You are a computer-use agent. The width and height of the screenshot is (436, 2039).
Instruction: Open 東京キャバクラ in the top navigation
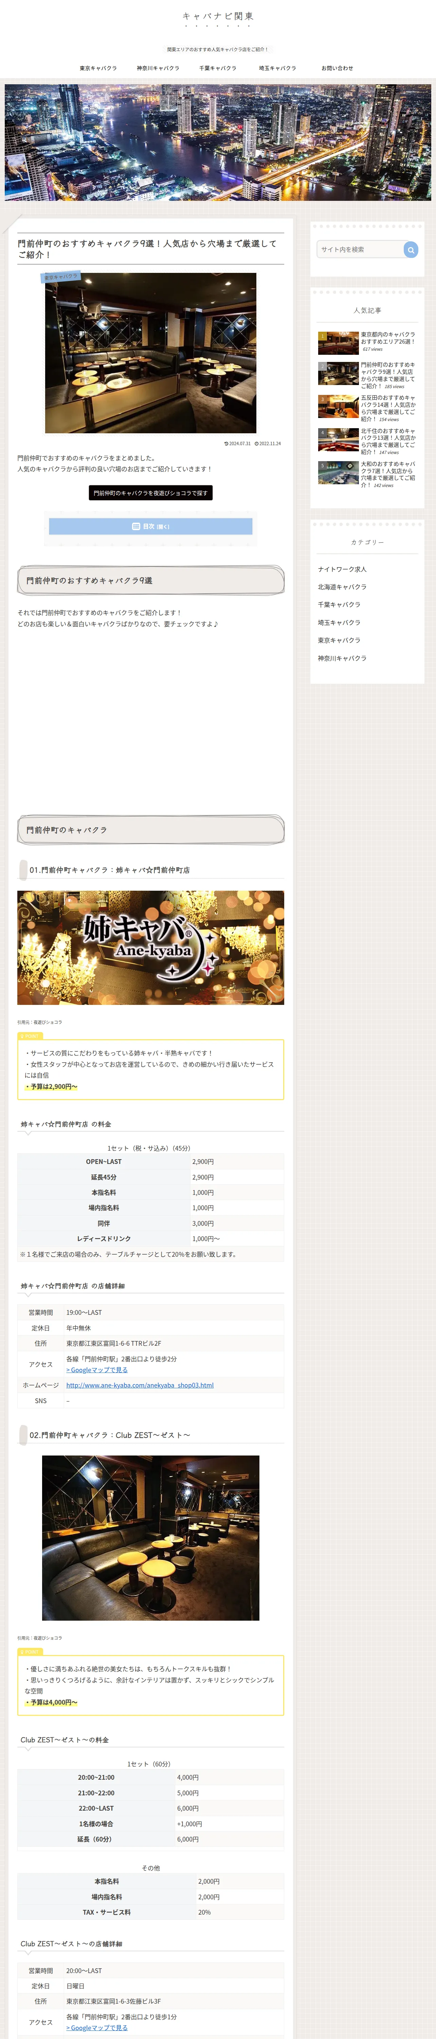click(x=98, y=68)
